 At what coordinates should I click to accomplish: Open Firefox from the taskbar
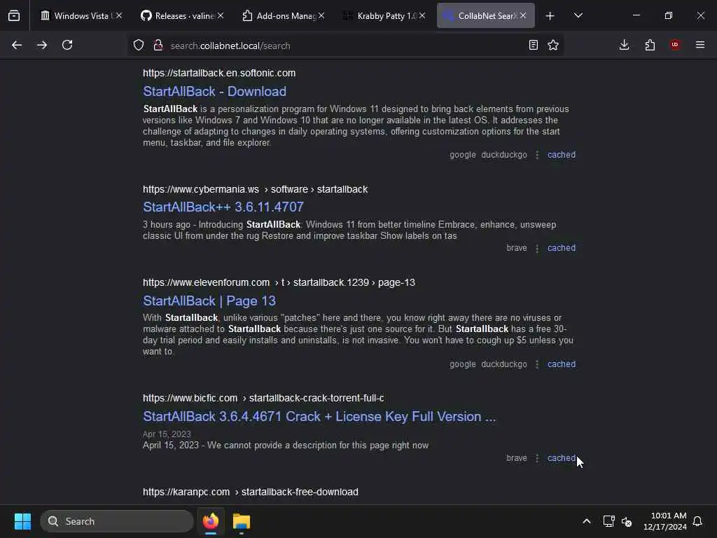click(211, 521)
